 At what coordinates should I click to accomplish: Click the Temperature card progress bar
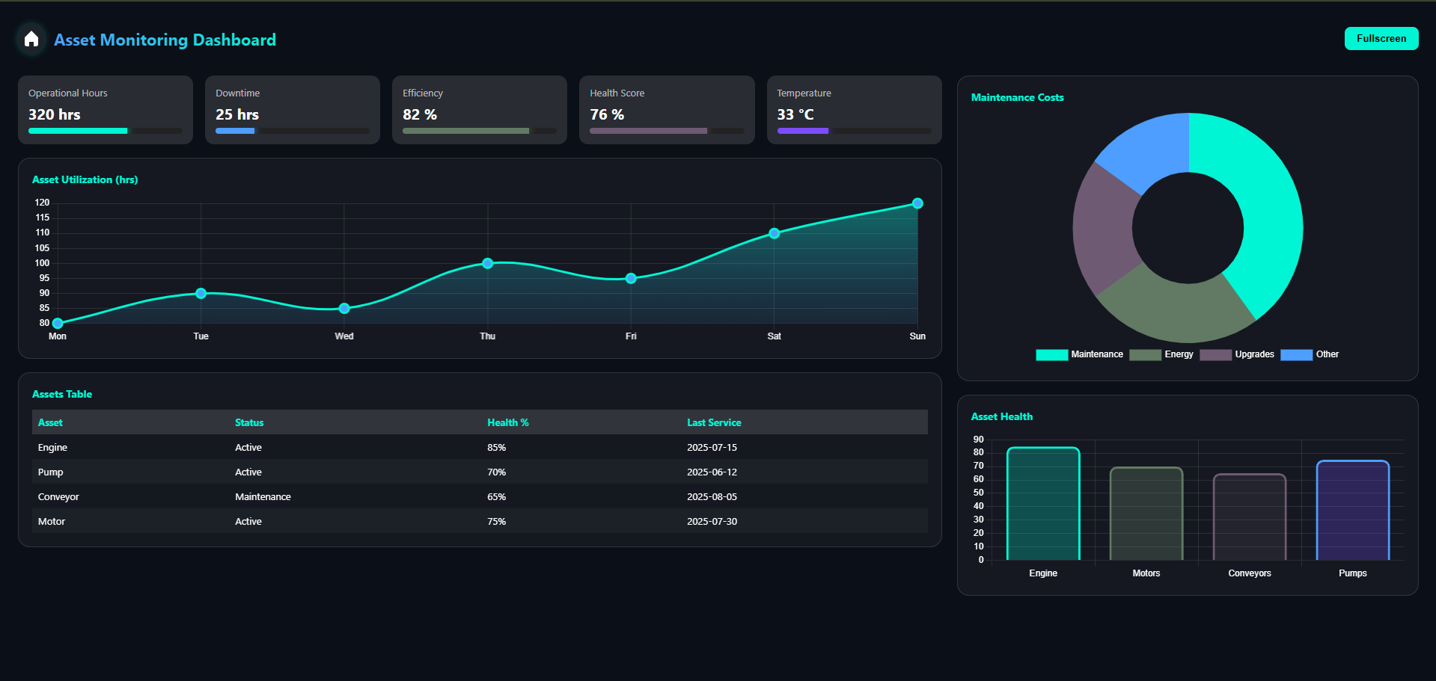[x=854, y=131]
